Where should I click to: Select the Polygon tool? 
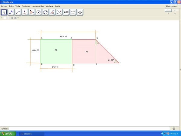tap(31, 12)
